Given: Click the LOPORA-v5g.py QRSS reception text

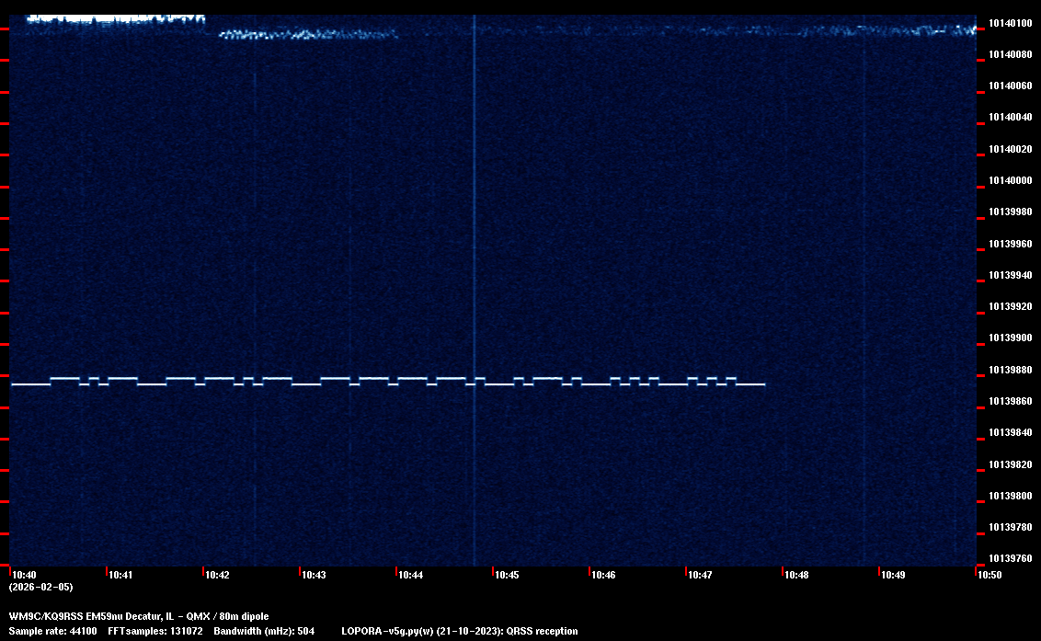Looking at the screenshot, I should (459, 631).
